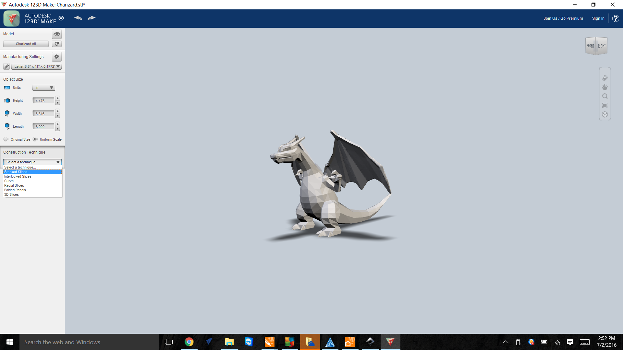Select the Pan hand tool
623x350 pixels.
point(605,87)
